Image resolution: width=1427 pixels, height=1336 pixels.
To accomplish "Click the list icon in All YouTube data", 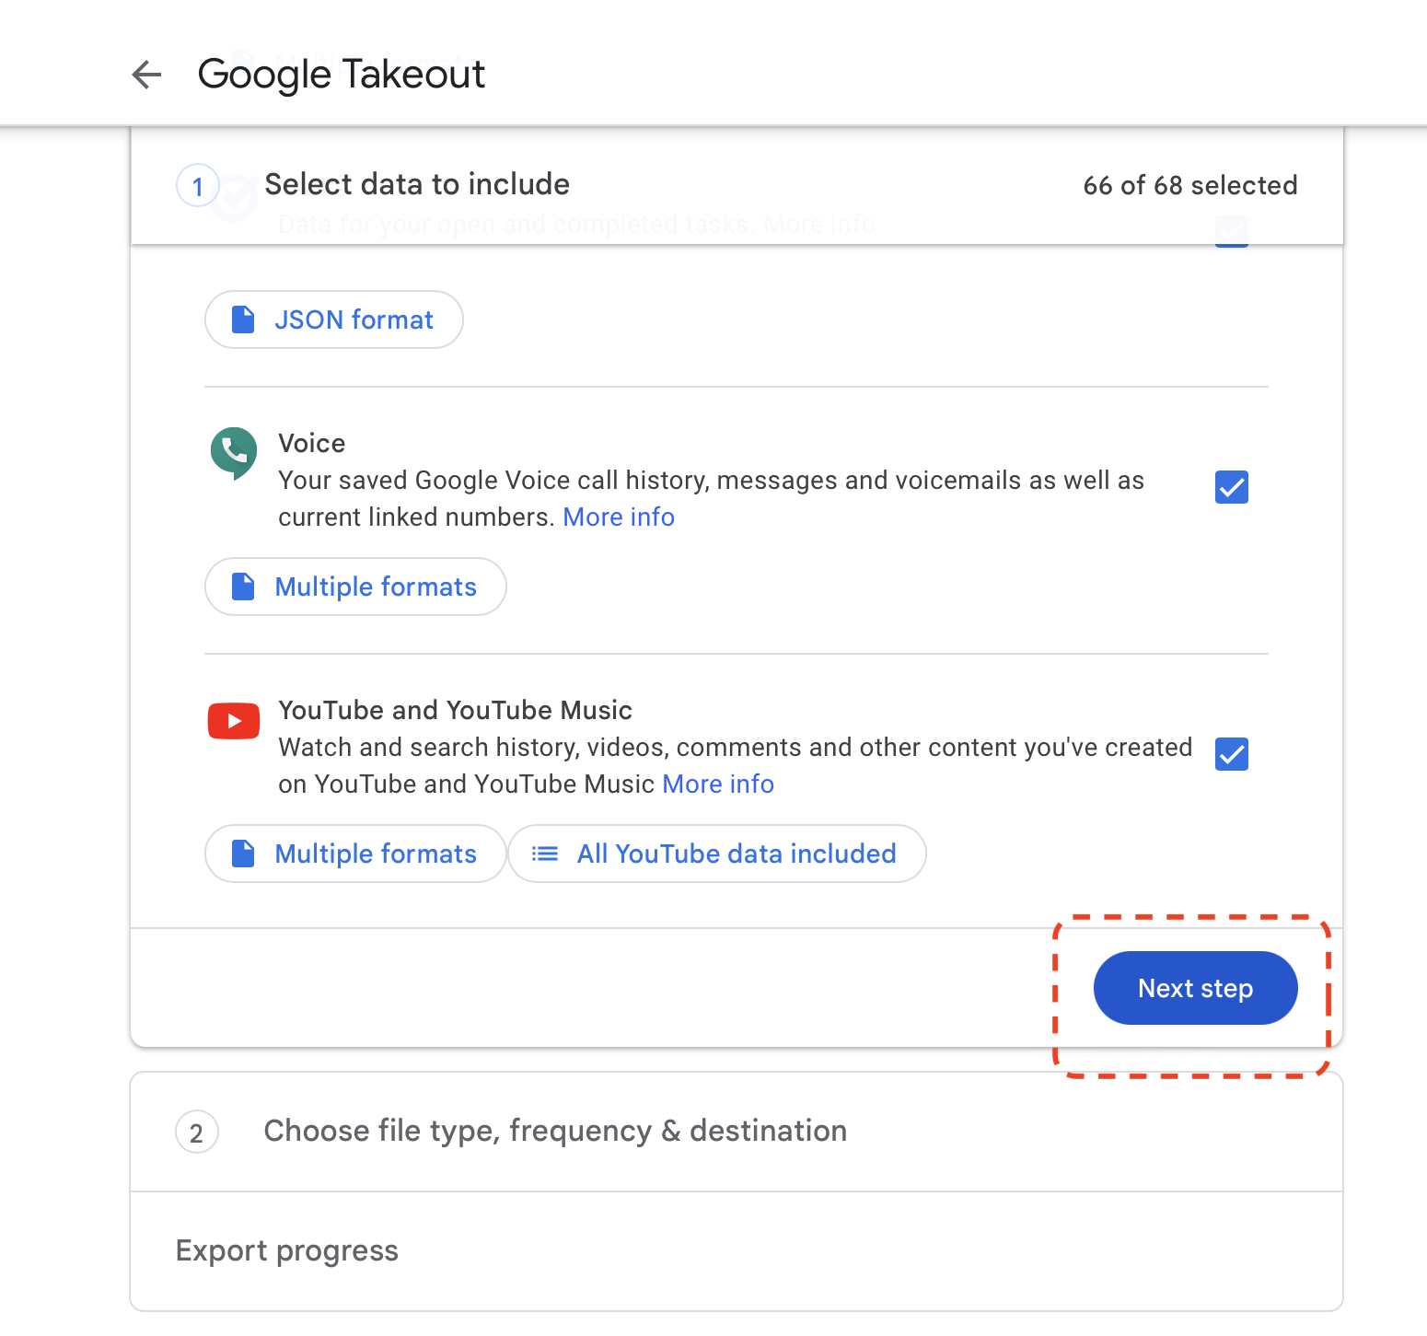I will 545,854.
